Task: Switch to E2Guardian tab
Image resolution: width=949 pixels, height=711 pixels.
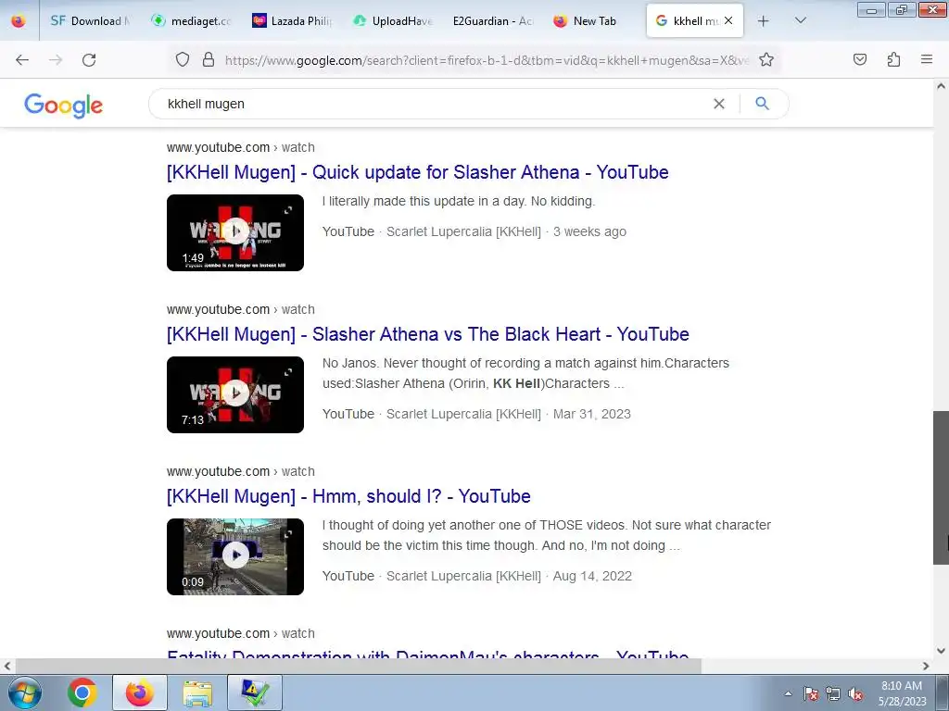Action: 493,20
